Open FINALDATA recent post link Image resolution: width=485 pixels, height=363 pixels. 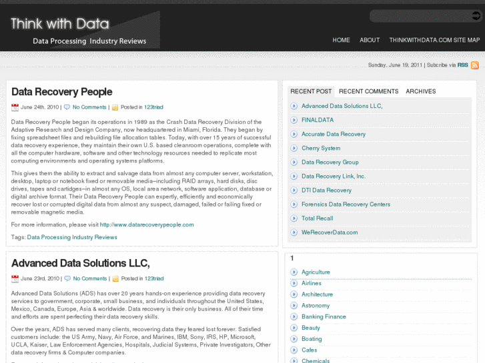point(318,120)
